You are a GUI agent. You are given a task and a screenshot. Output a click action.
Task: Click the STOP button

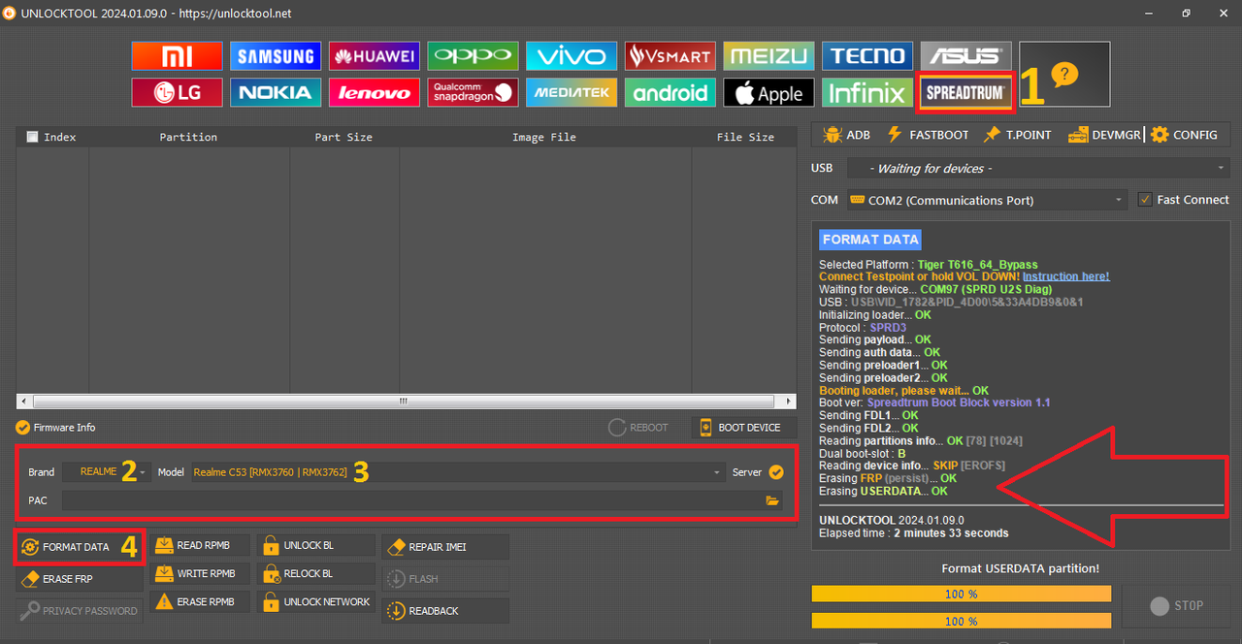click(1176, 605)
